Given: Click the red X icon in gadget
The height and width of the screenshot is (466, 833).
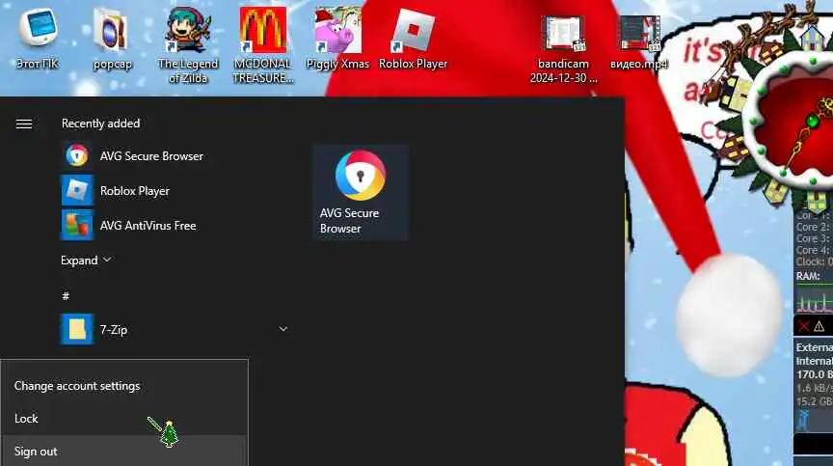Looking at the screenshot, I should (804, 326).
